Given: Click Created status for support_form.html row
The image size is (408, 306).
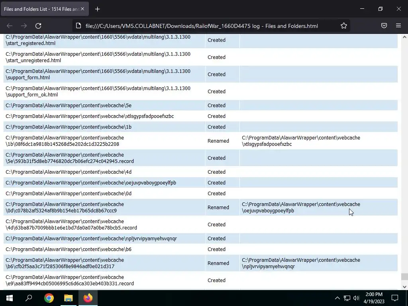Looking at the screenshot, I should (x=216, y=75).
